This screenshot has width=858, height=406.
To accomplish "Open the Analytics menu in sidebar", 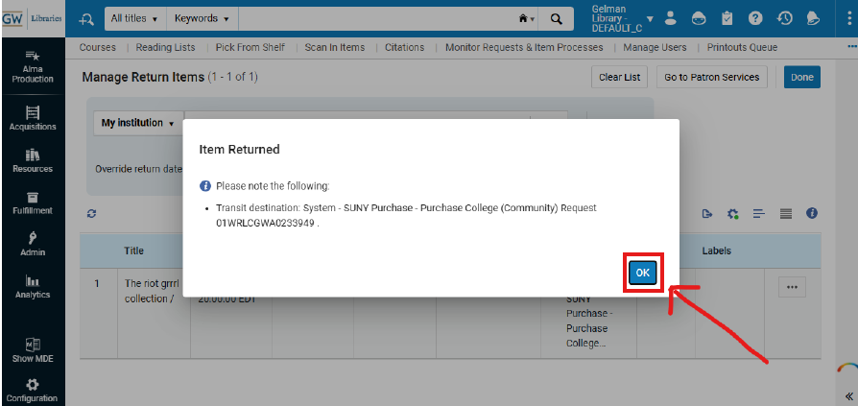I will (x=33, y=286).
